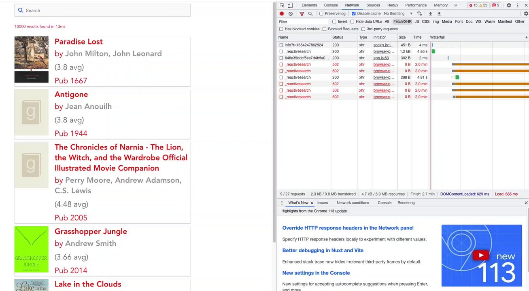Image resolution: width=529 pixels, height=291 pixels.
Task: Toggle the device toolbar icon
Action: (290, 5)
